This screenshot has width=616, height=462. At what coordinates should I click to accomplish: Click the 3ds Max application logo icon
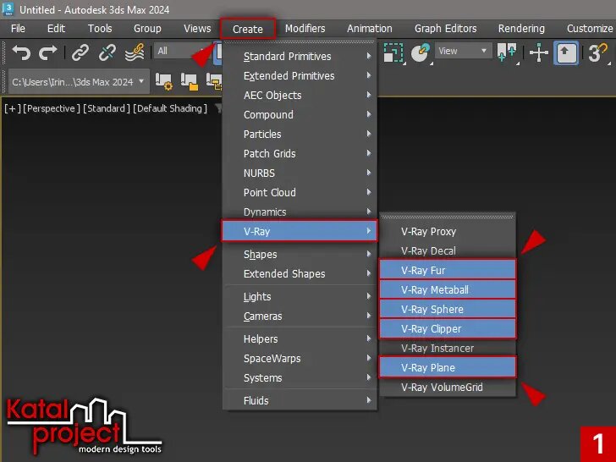[x=8, y=9]
